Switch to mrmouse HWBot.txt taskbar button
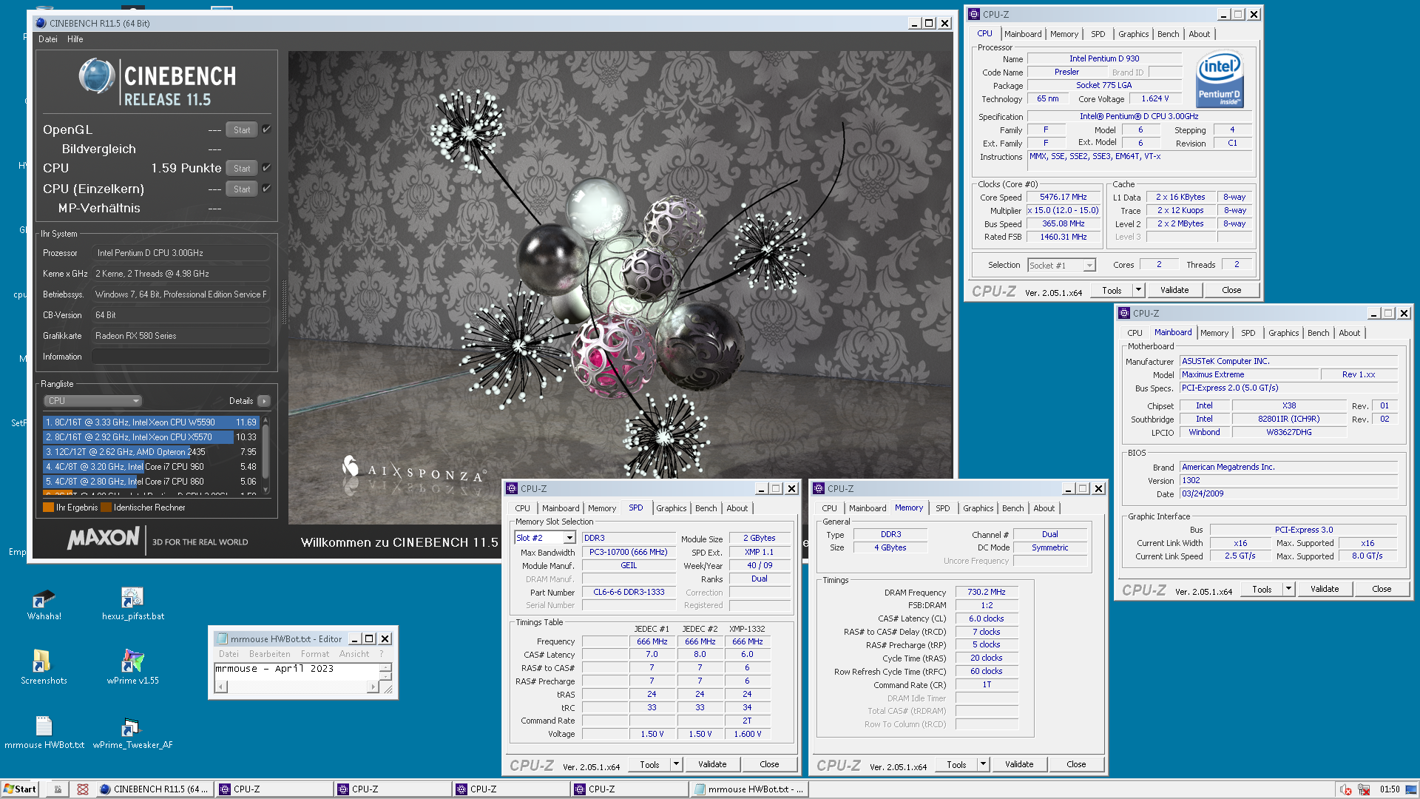The height and width of the screenshot is (799, 1420). 750,789
